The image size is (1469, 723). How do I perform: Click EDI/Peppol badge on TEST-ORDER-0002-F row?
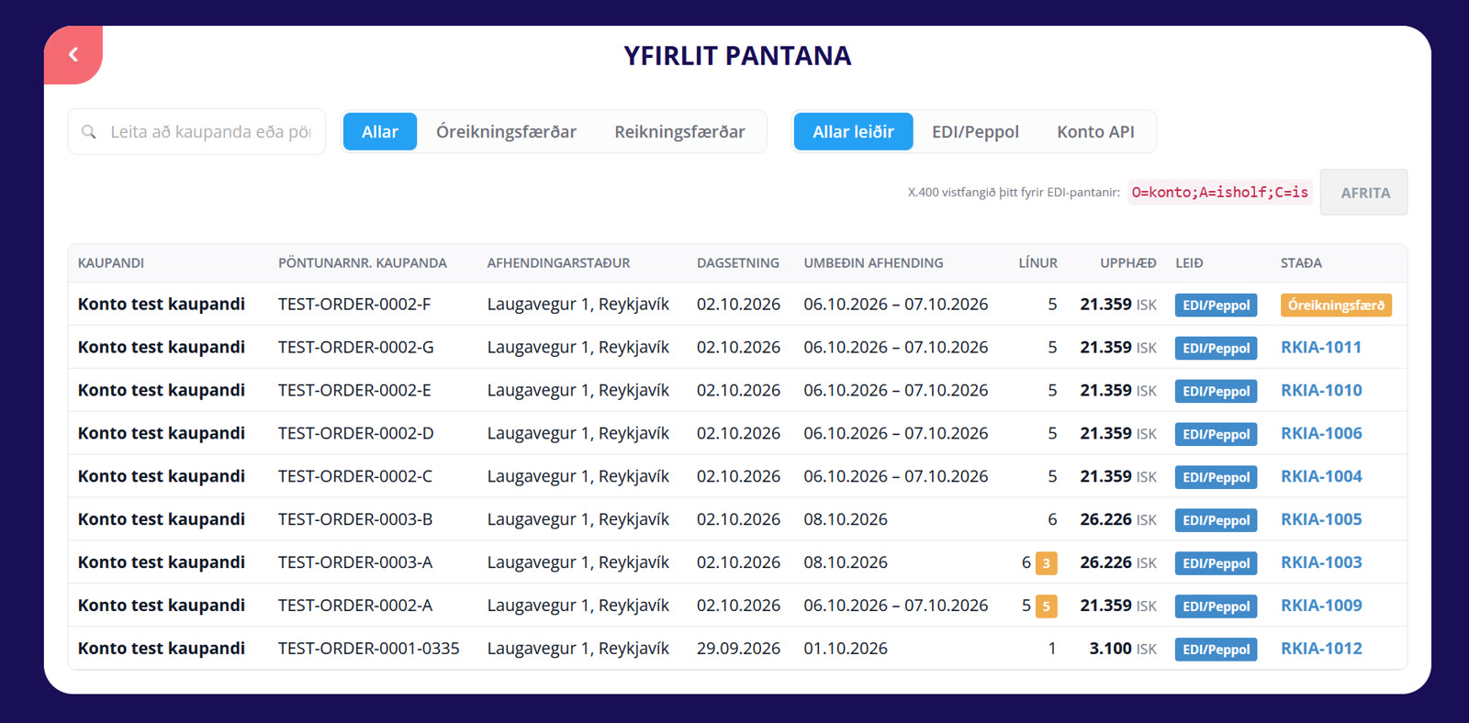1216,306
